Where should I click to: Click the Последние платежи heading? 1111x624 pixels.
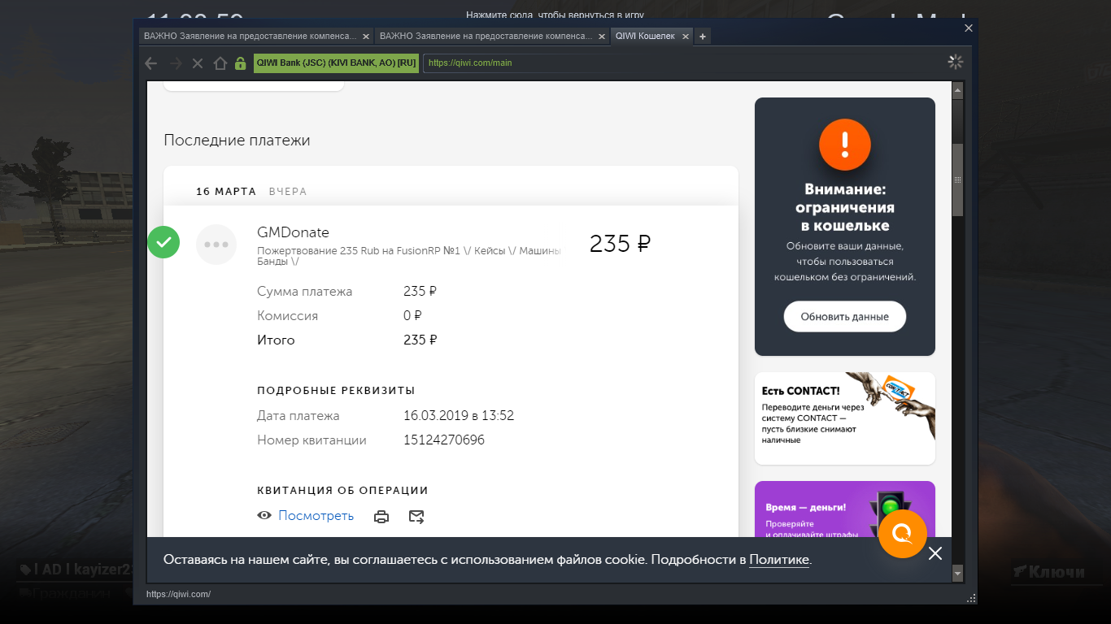coord(237,140)
